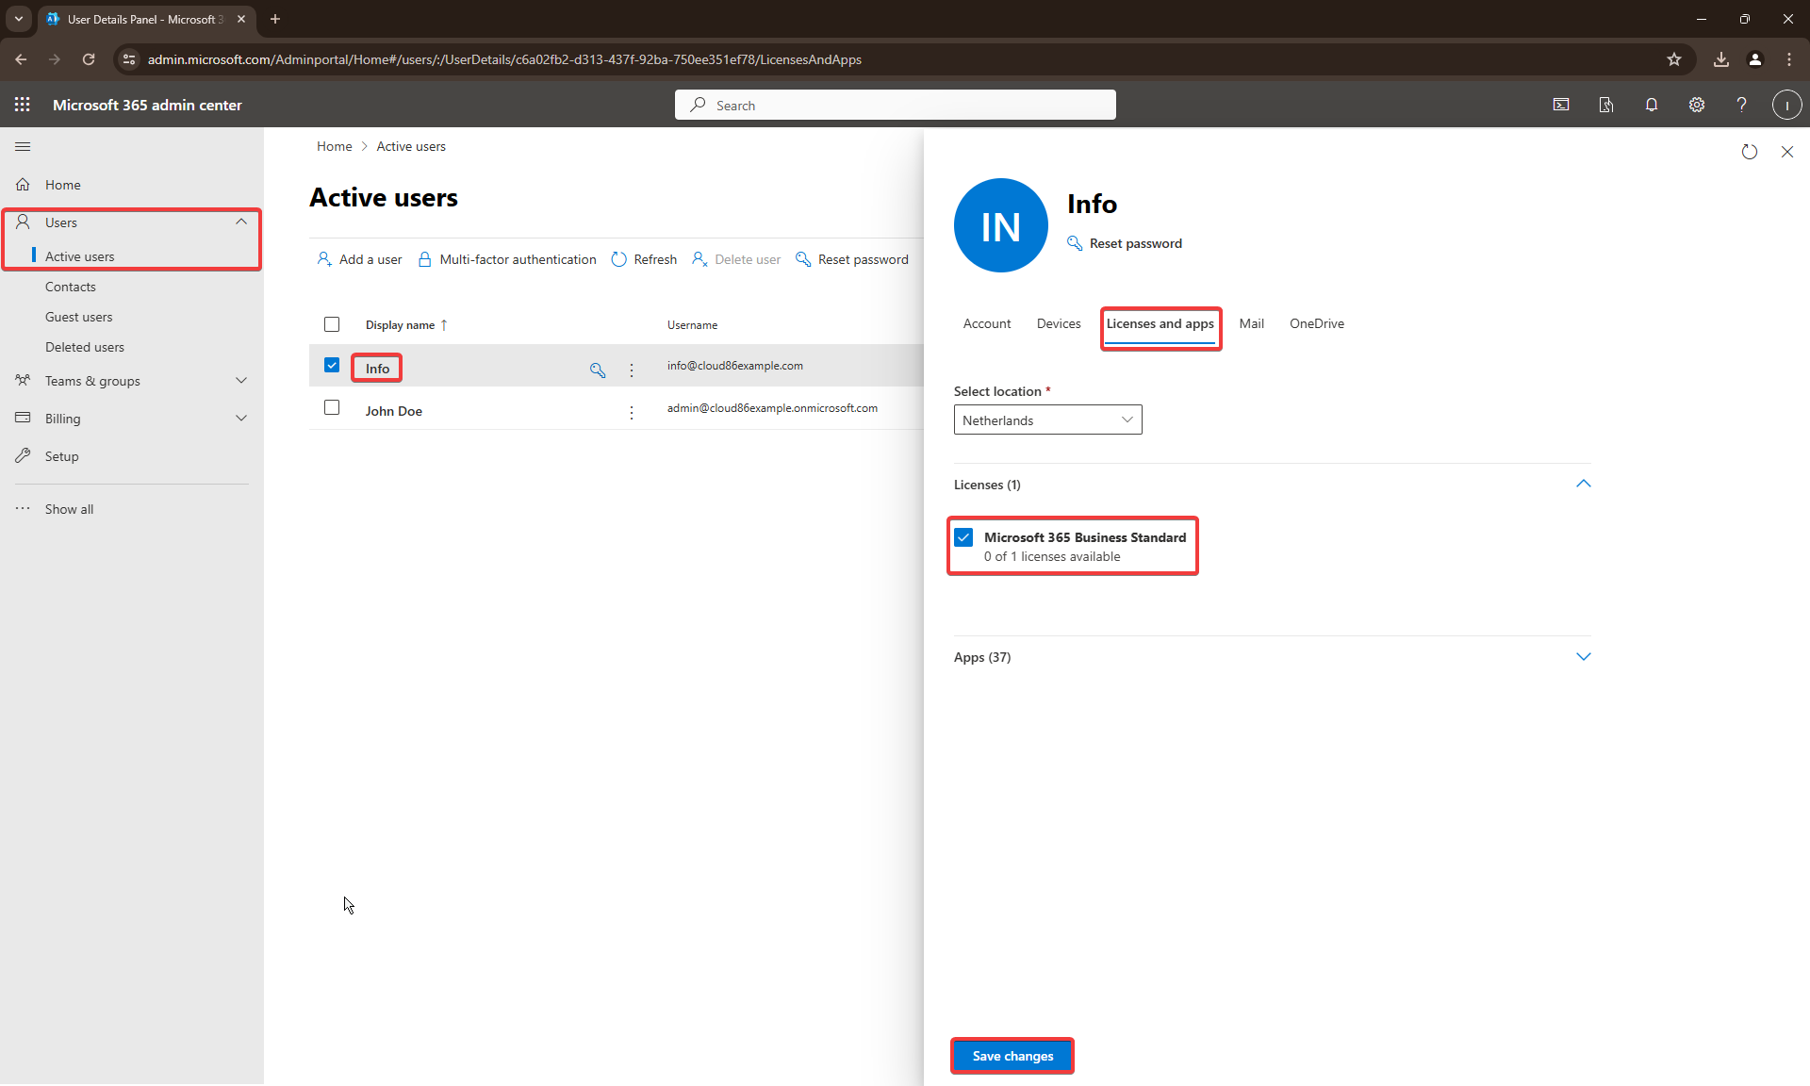The width and height of the screenshot is (1810, 1086).
Task: Open more actions for John Doe row
Action: tap(632, 412)
